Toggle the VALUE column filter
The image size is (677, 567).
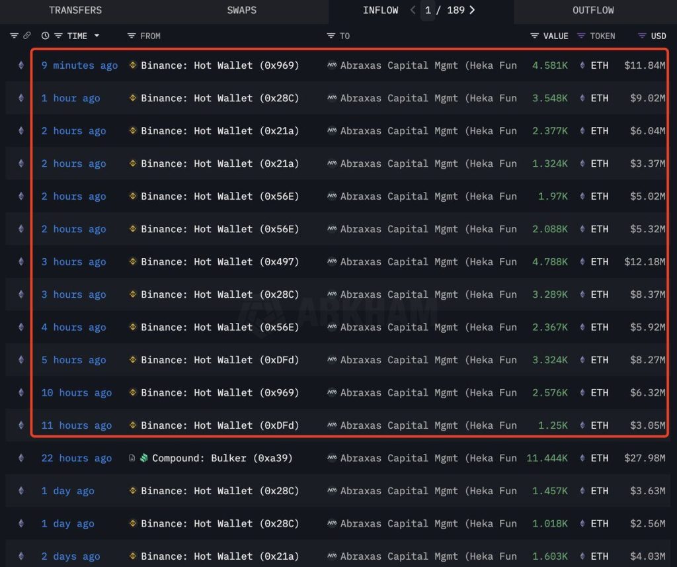point(535,36)
